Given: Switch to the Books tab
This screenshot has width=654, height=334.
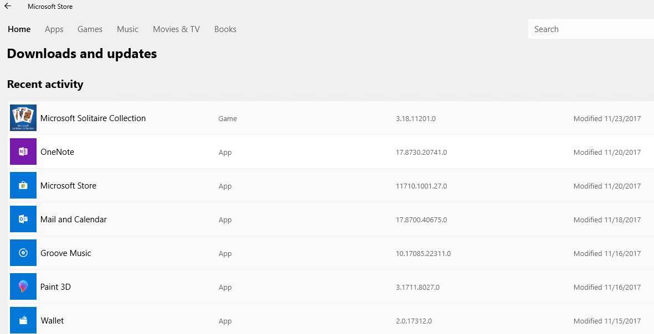Looking at the screenshot, I should pyautogui.click(x=225, y=29).
